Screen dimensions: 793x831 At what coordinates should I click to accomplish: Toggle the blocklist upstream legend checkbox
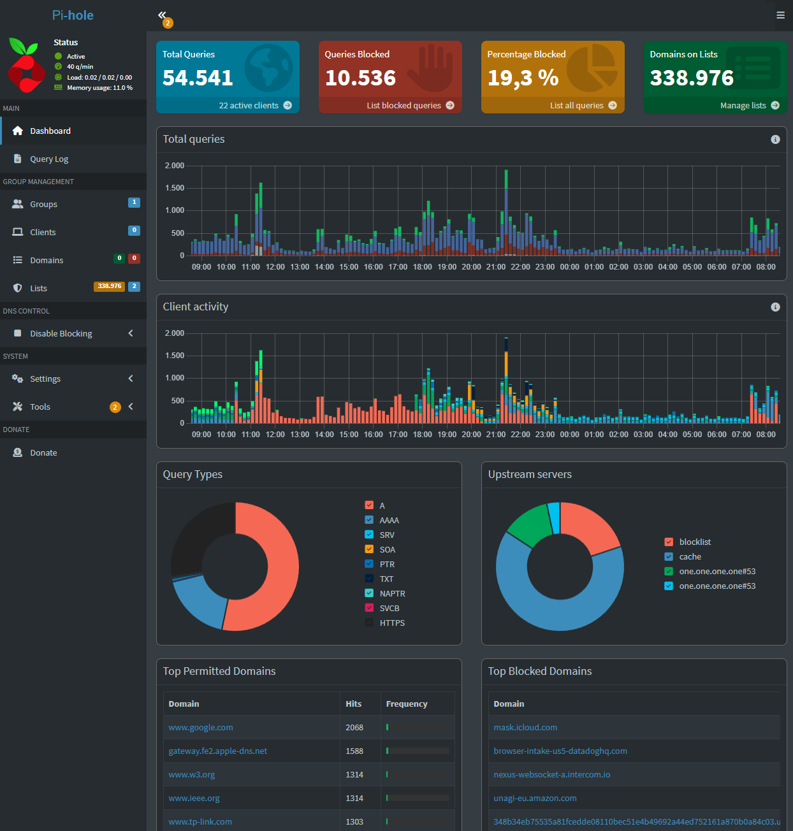coord(669,542)
